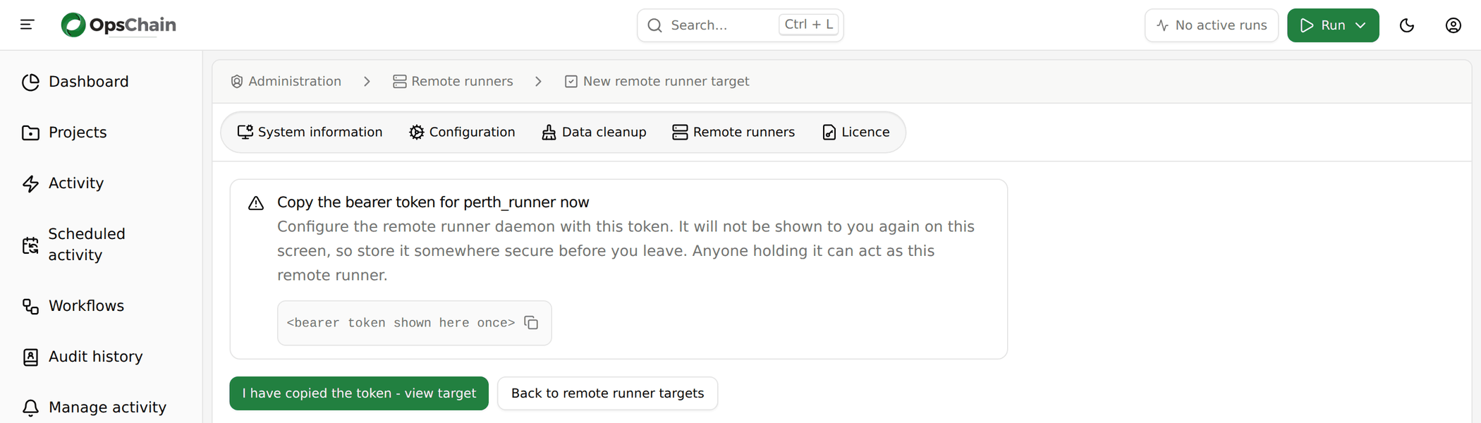Go Back to remote runner targets

pyautogui.click(x=608, y=393)
